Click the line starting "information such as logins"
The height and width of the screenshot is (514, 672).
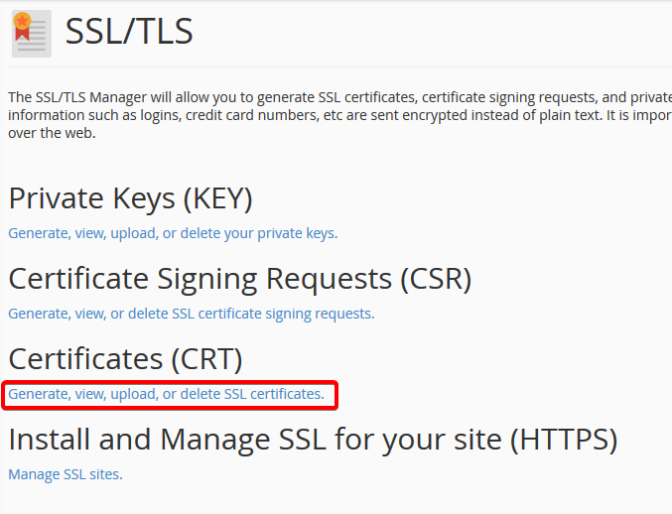tap(337, 115)
